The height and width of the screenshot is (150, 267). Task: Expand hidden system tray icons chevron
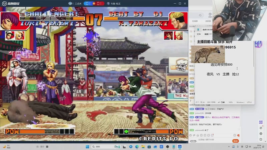pyautogui.click(x=229, y=147)
